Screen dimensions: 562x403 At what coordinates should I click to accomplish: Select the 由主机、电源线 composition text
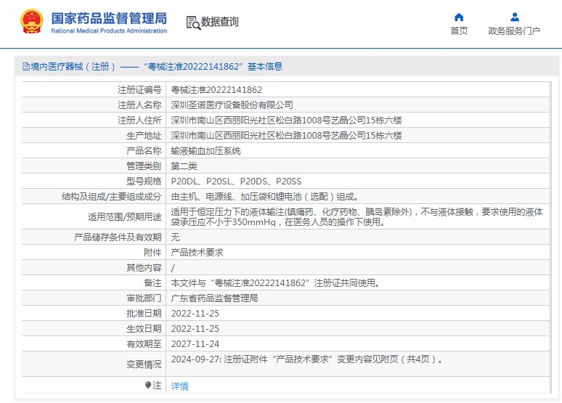click(265, 197)
